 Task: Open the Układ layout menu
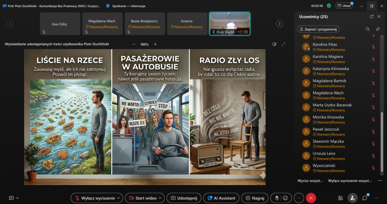pyautogui.click(x=344, y=6)
